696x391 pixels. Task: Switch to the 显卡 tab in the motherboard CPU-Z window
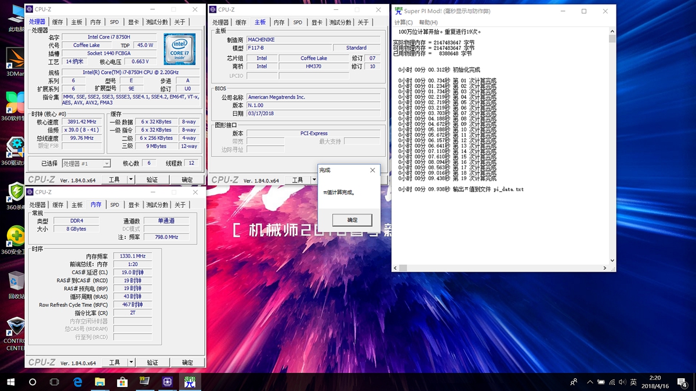pos(316,22)
